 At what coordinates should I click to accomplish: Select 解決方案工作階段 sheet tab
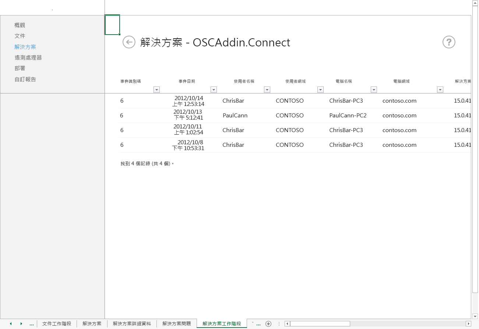coord(222,324)
